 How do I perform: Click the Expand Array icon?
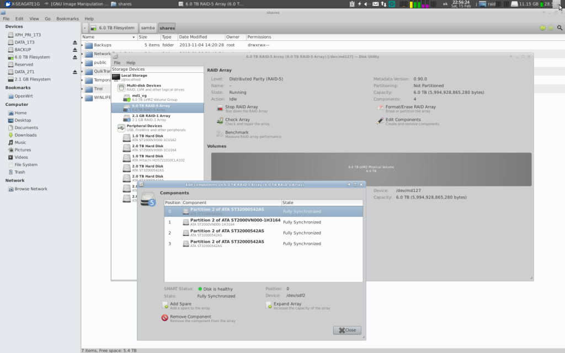point(269,305)
